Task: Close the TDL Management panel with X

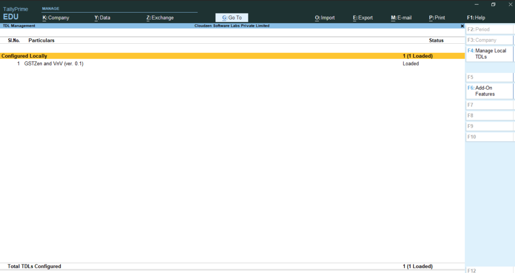Action: 462,26
